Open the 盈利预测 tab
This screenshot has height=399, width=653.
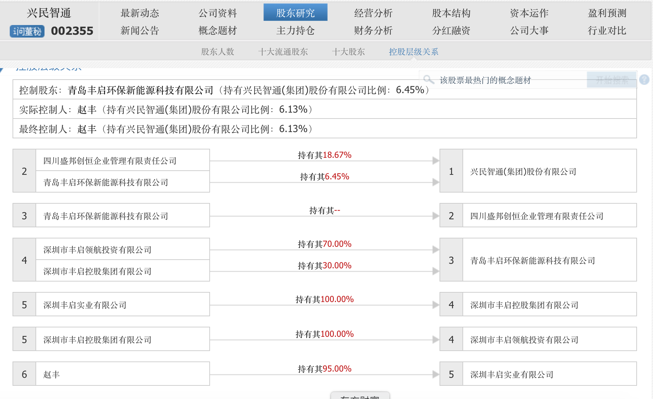click(x=607, y=13)
